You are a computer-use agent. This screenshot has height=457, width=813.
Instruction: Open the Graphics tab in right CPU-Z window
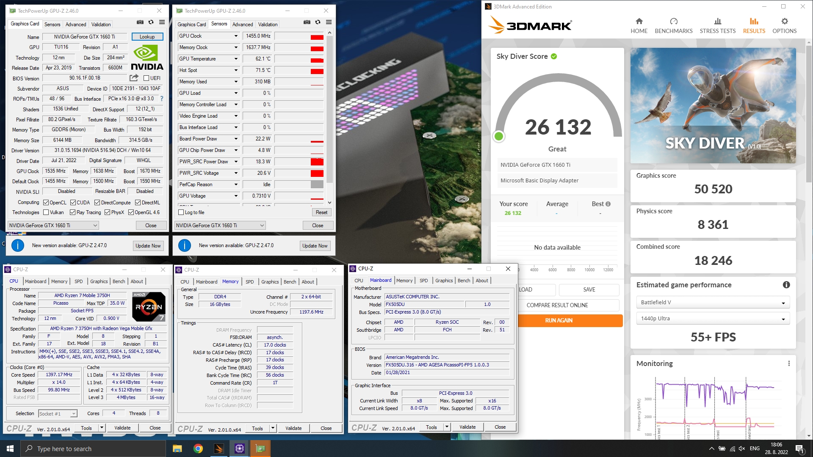(x=444, y=281)
